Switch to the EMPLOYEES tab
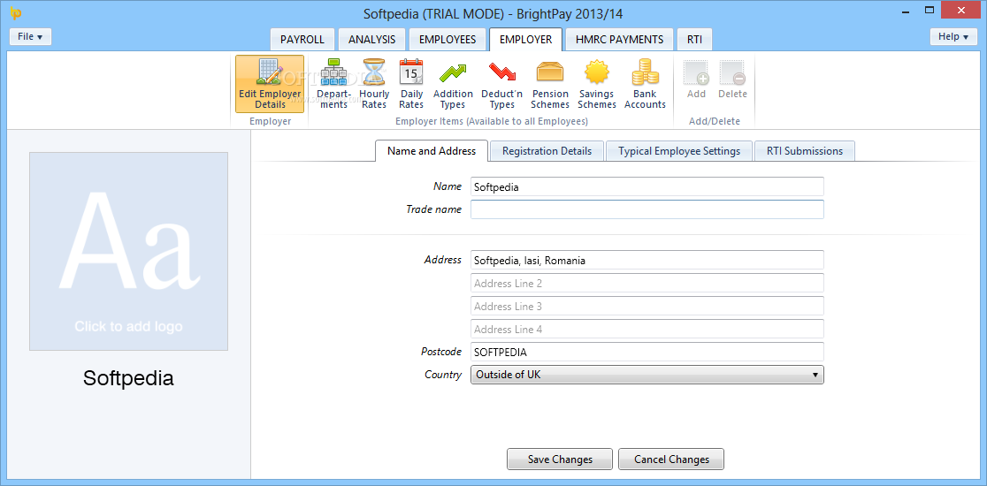 coord(448,39)
